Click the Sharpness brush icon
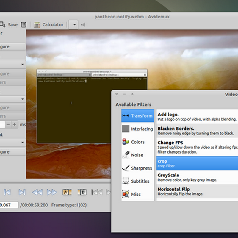238x238 pixels. [x=126, y=168]
